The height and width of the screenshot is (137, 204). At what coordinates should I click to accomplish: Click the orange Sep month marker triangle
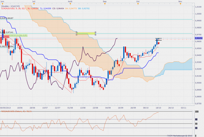point(105,4)
